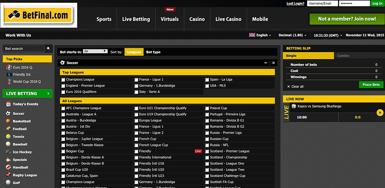Close the Soccer panel with the X icon
The height and width of the screenshot is (188, 385).
(274, 63)
